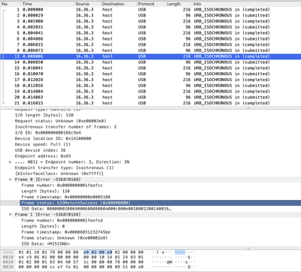Select packet 1 at time 0.000000
301x272 pixels.
[150, 10]
